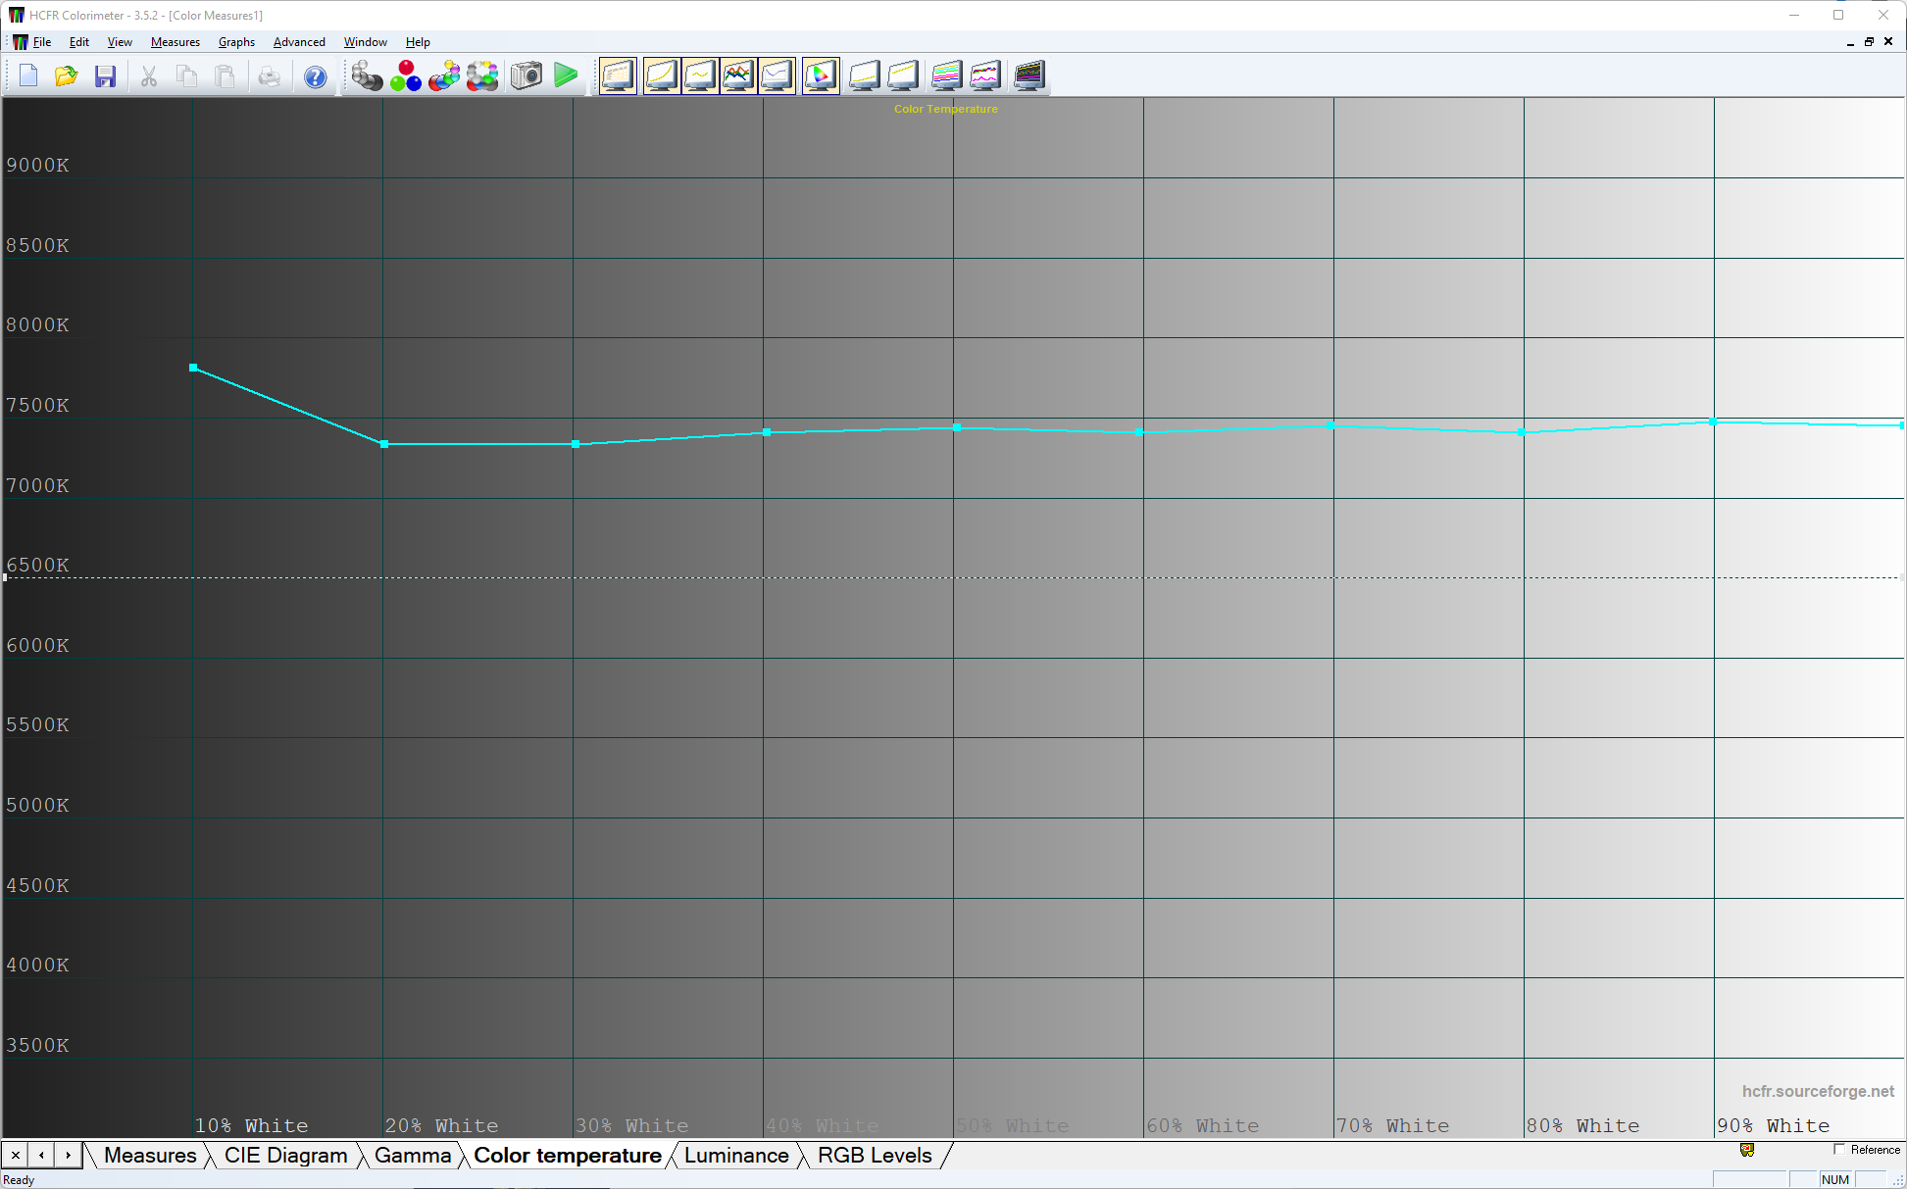Viewport: 1907px width, 1189px height.
Task: Expand the Help menu
Action: 418,42
